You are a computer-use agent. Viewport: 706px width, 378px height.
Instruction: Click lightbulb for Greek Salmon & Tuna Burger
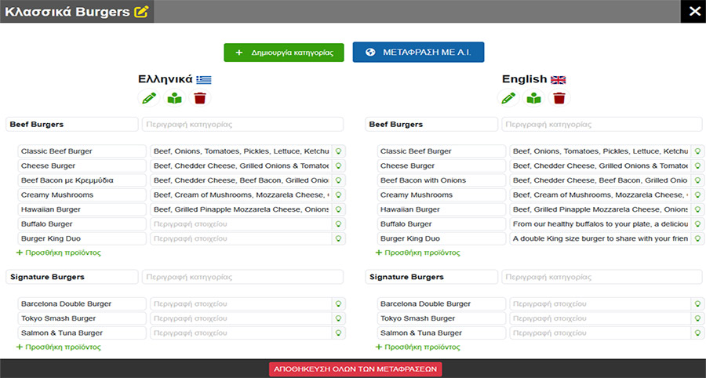pos(339,333)
